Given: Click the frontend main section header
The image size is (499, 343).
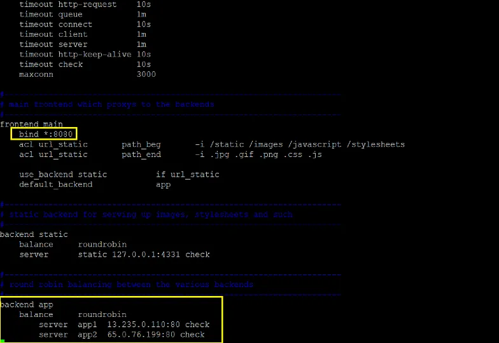Looking at the screenshot, I should pos(31,124).
